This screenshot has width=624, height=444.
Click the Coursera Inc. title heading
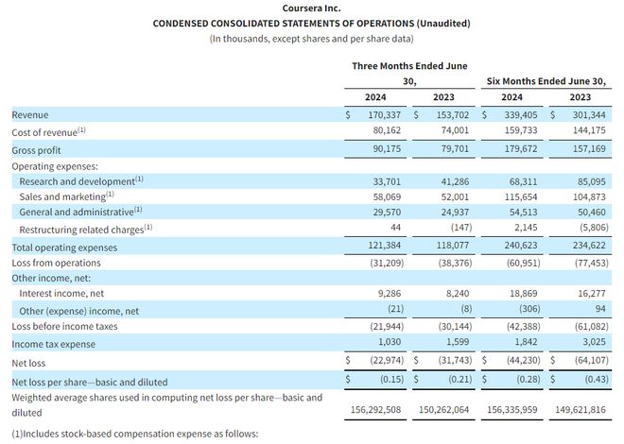311,8
